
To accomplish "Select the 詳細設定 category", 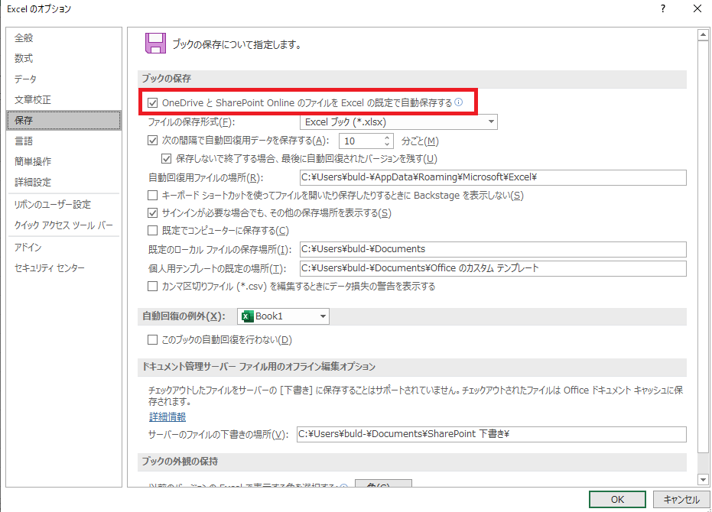I will [x=64, y=182].
